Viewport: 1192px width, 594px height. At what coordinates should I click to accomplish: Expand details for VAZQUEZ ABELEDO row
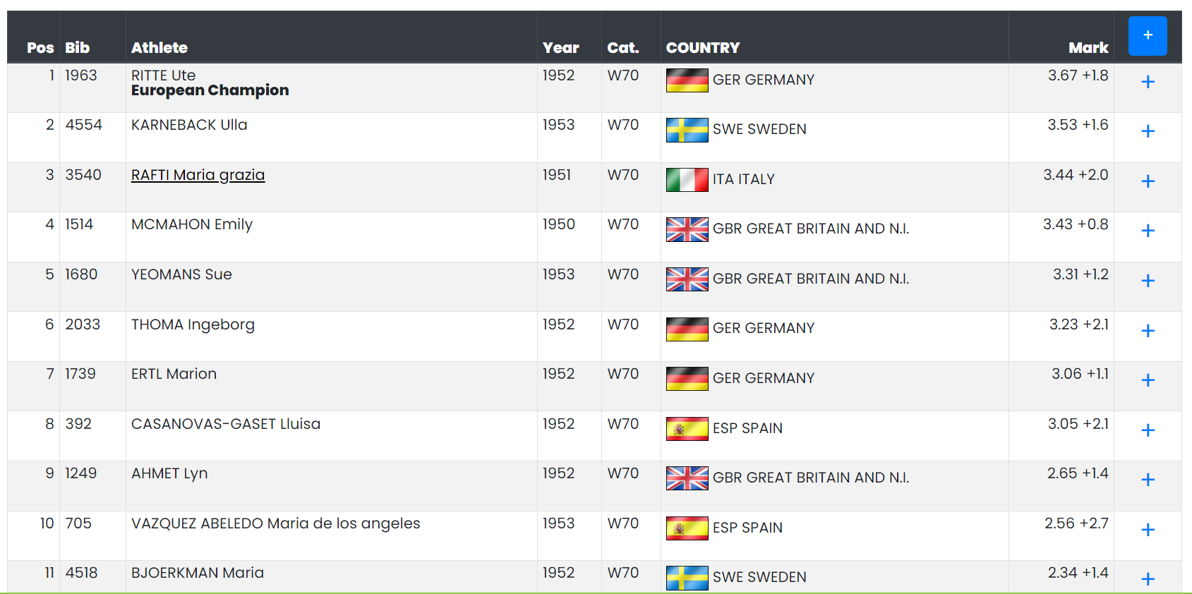tap(1148, 530)
